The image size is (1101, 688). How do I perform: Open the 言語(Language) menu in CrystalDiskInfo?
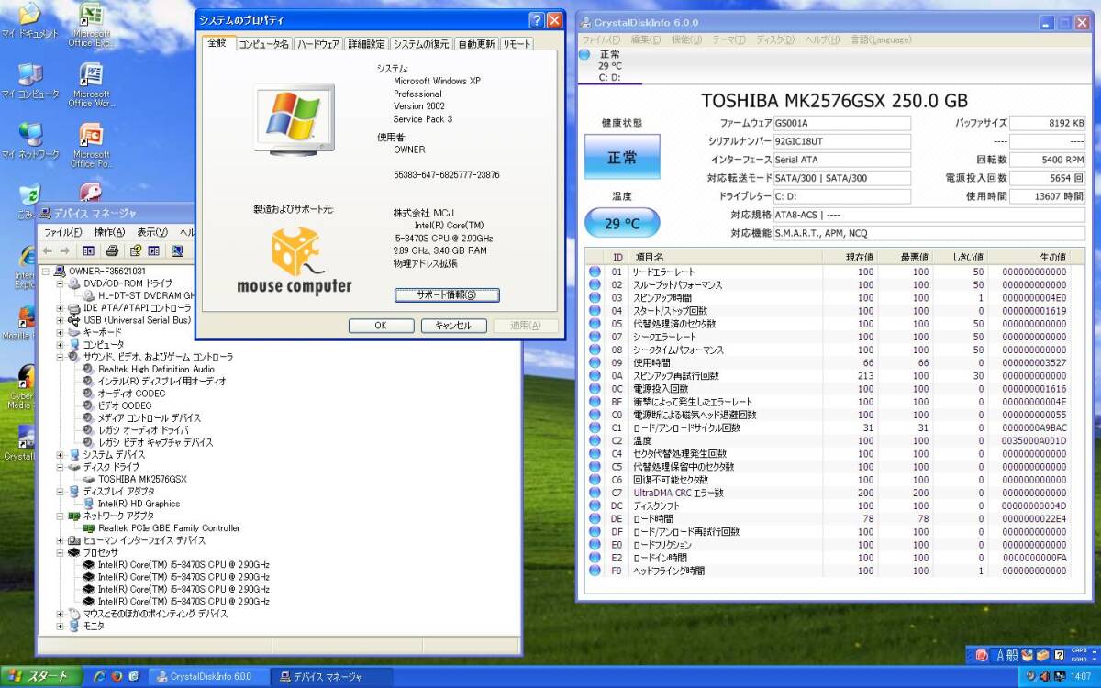(x=881, y=40)
